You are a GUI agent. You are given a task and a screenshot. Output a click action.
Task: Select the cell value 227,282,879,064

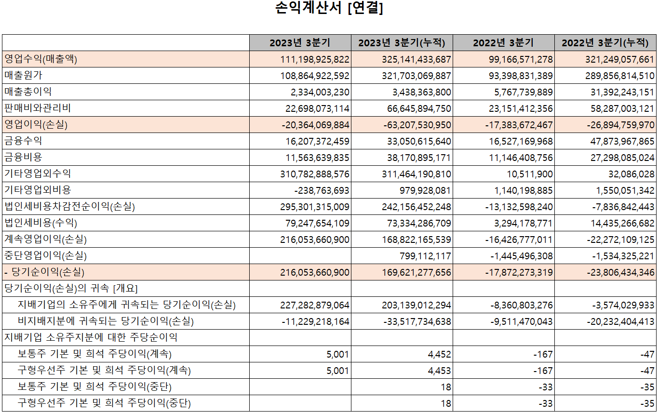pyautogui.click(x=315, y=306)
